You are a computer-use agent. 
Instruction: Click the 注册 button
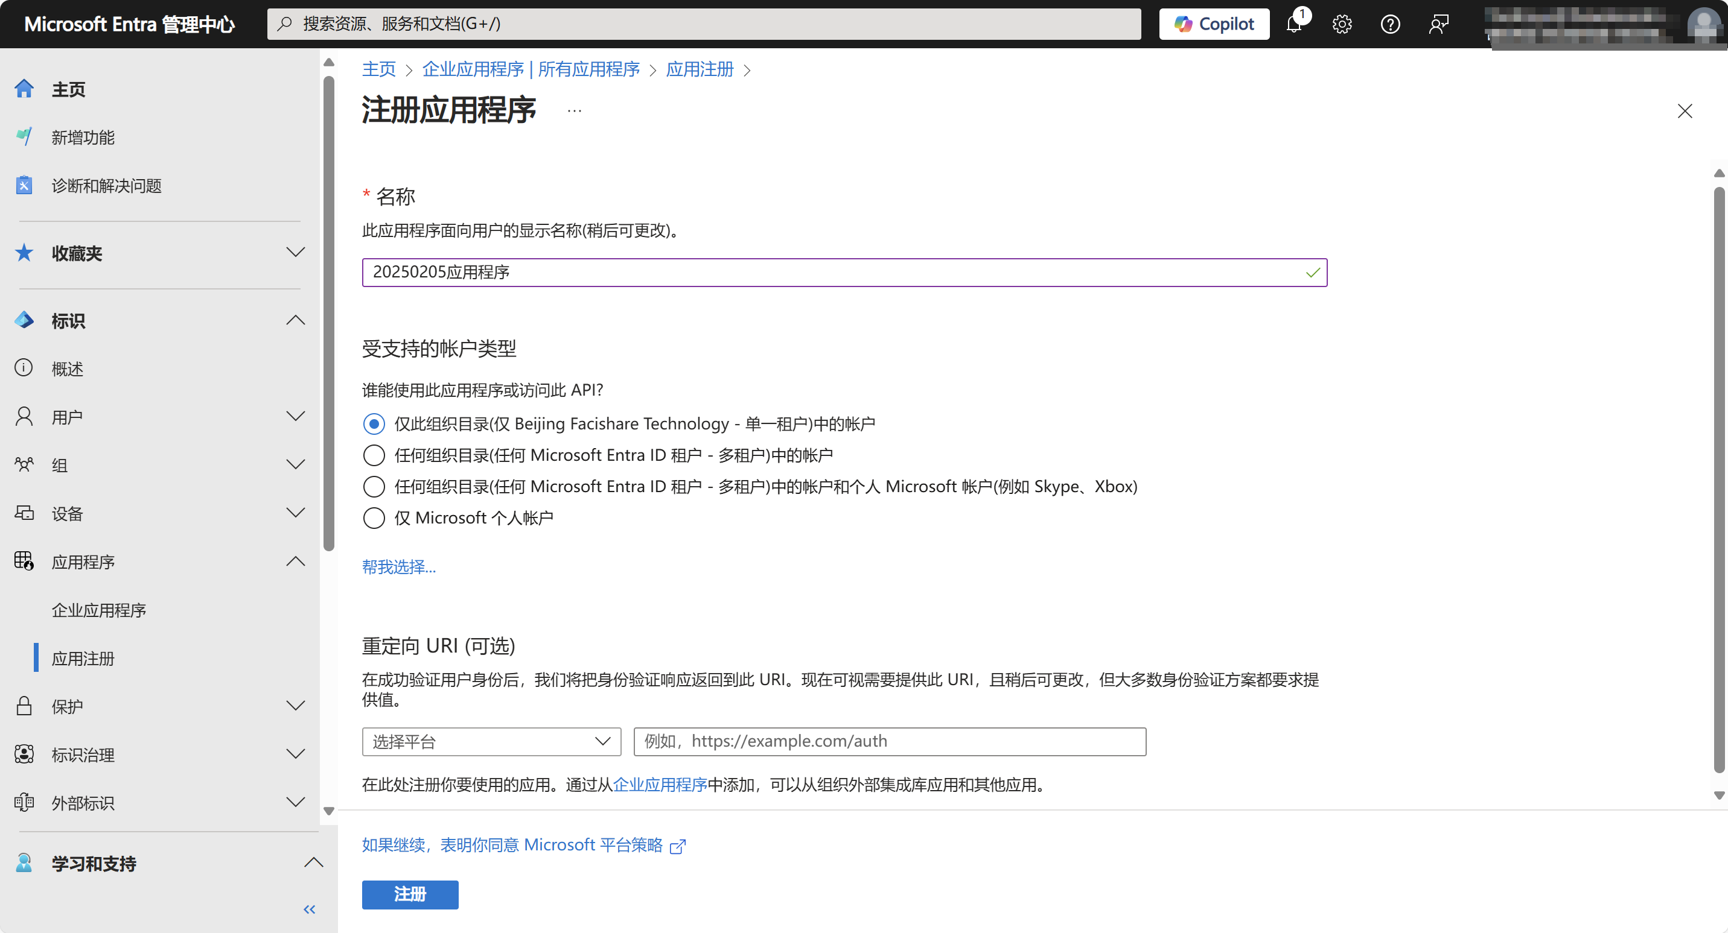coord(410,895)
